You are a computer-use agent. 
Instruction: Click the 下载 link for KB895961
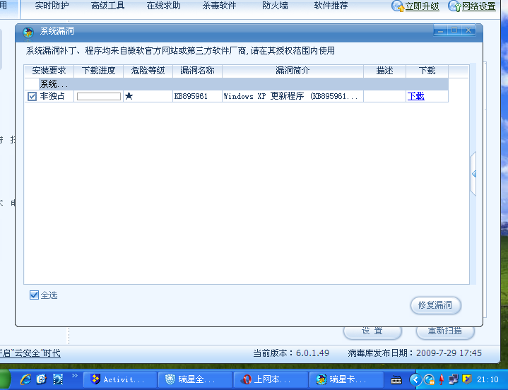pyautogui.click(x=415, y=96)
